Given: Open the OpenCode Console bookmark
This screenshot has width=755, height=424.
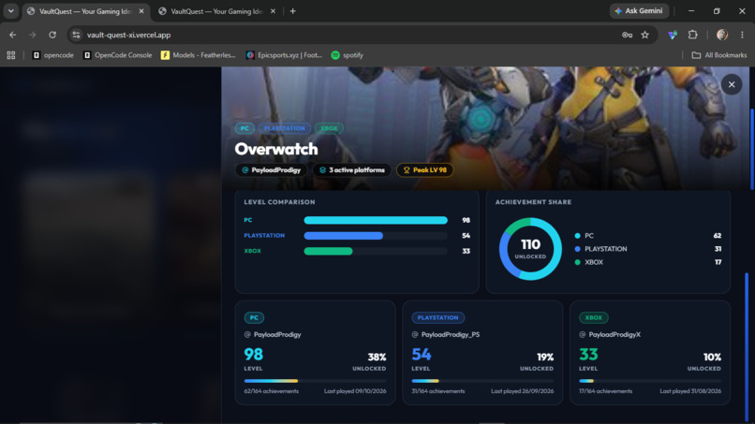Looking at the screenshot, I should tap(117, 55).
